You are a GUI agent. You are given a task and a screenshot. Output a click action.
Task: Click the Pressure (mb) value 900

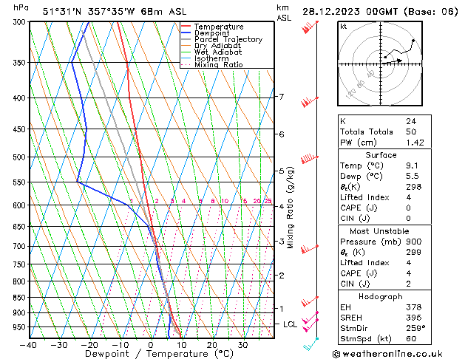coord(414,242)
